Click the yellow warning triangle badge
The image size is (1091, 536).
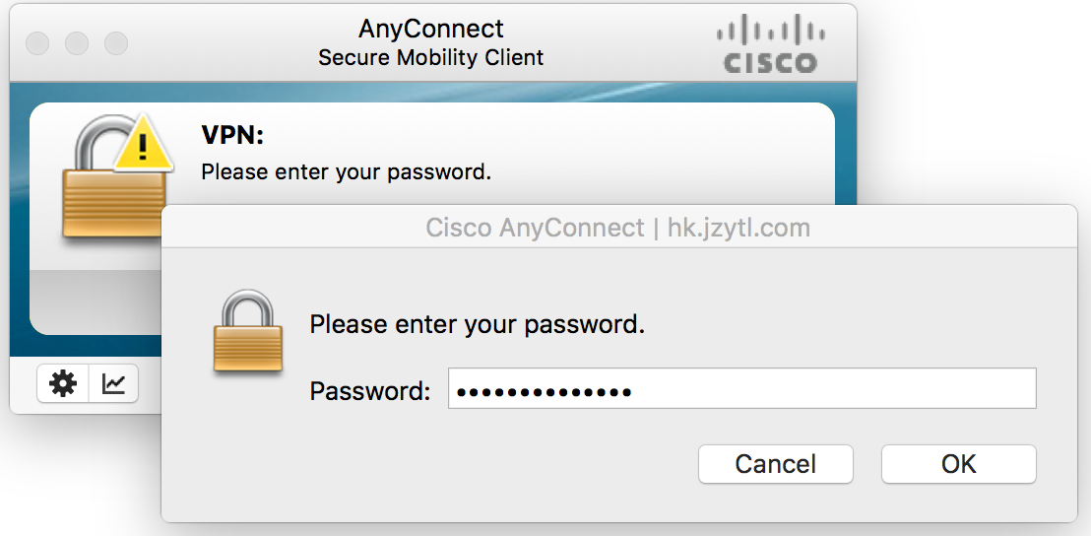pyautogui.click(x=145, y=146)
